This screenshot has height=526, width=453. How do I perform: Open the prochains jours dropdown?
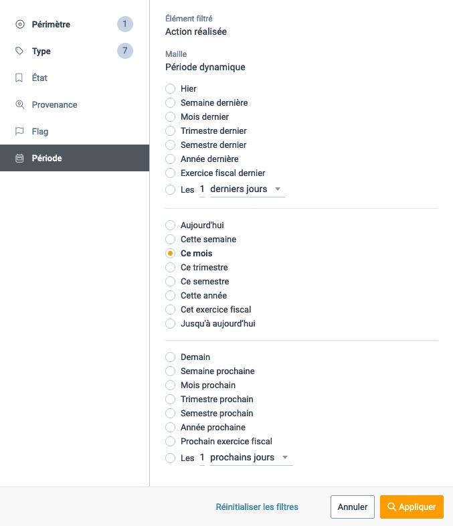pos(251,458)
